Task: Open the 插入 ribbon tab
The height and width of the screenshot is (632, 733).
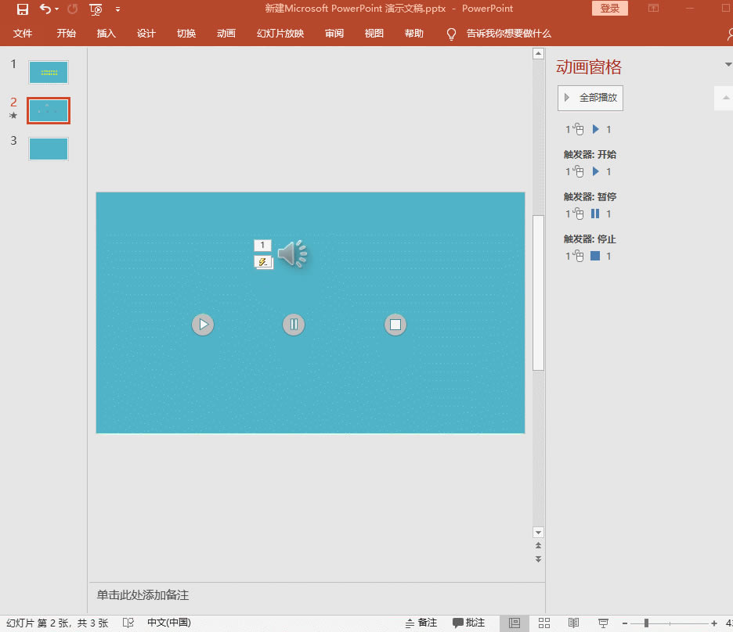Action: tap(107, 34)
